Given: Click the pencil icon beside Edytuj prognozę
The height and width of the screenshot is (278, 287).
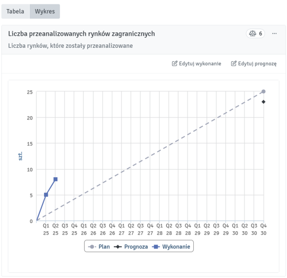Looking at the screenshot, I should coord(234,64).
